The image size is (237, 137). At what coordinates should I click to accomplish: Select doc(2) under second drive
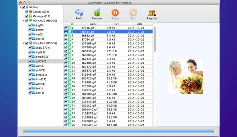40,93
